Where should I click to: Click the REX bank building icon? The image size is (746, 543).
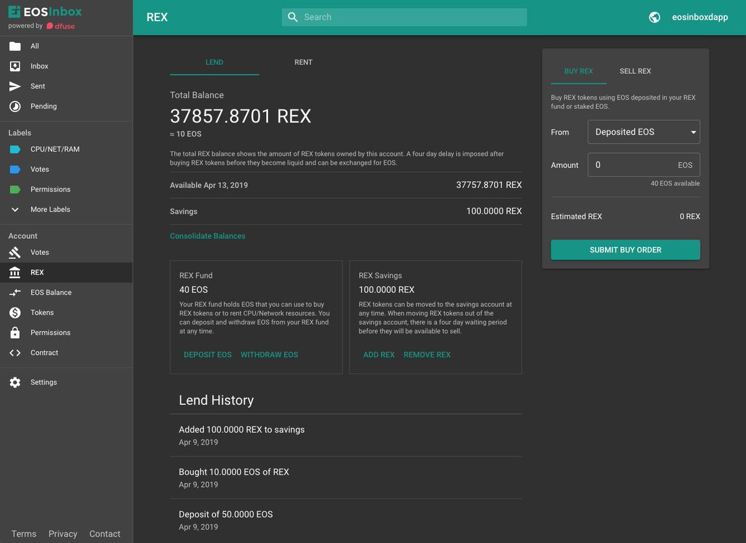pyautogui.click(x=15, y=272)
